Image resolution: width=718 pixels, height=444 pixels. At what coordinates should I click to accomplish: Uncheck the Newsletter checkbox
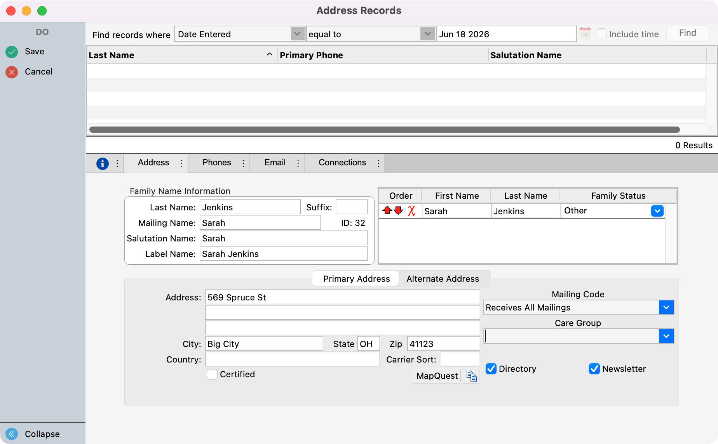[594, 369]
